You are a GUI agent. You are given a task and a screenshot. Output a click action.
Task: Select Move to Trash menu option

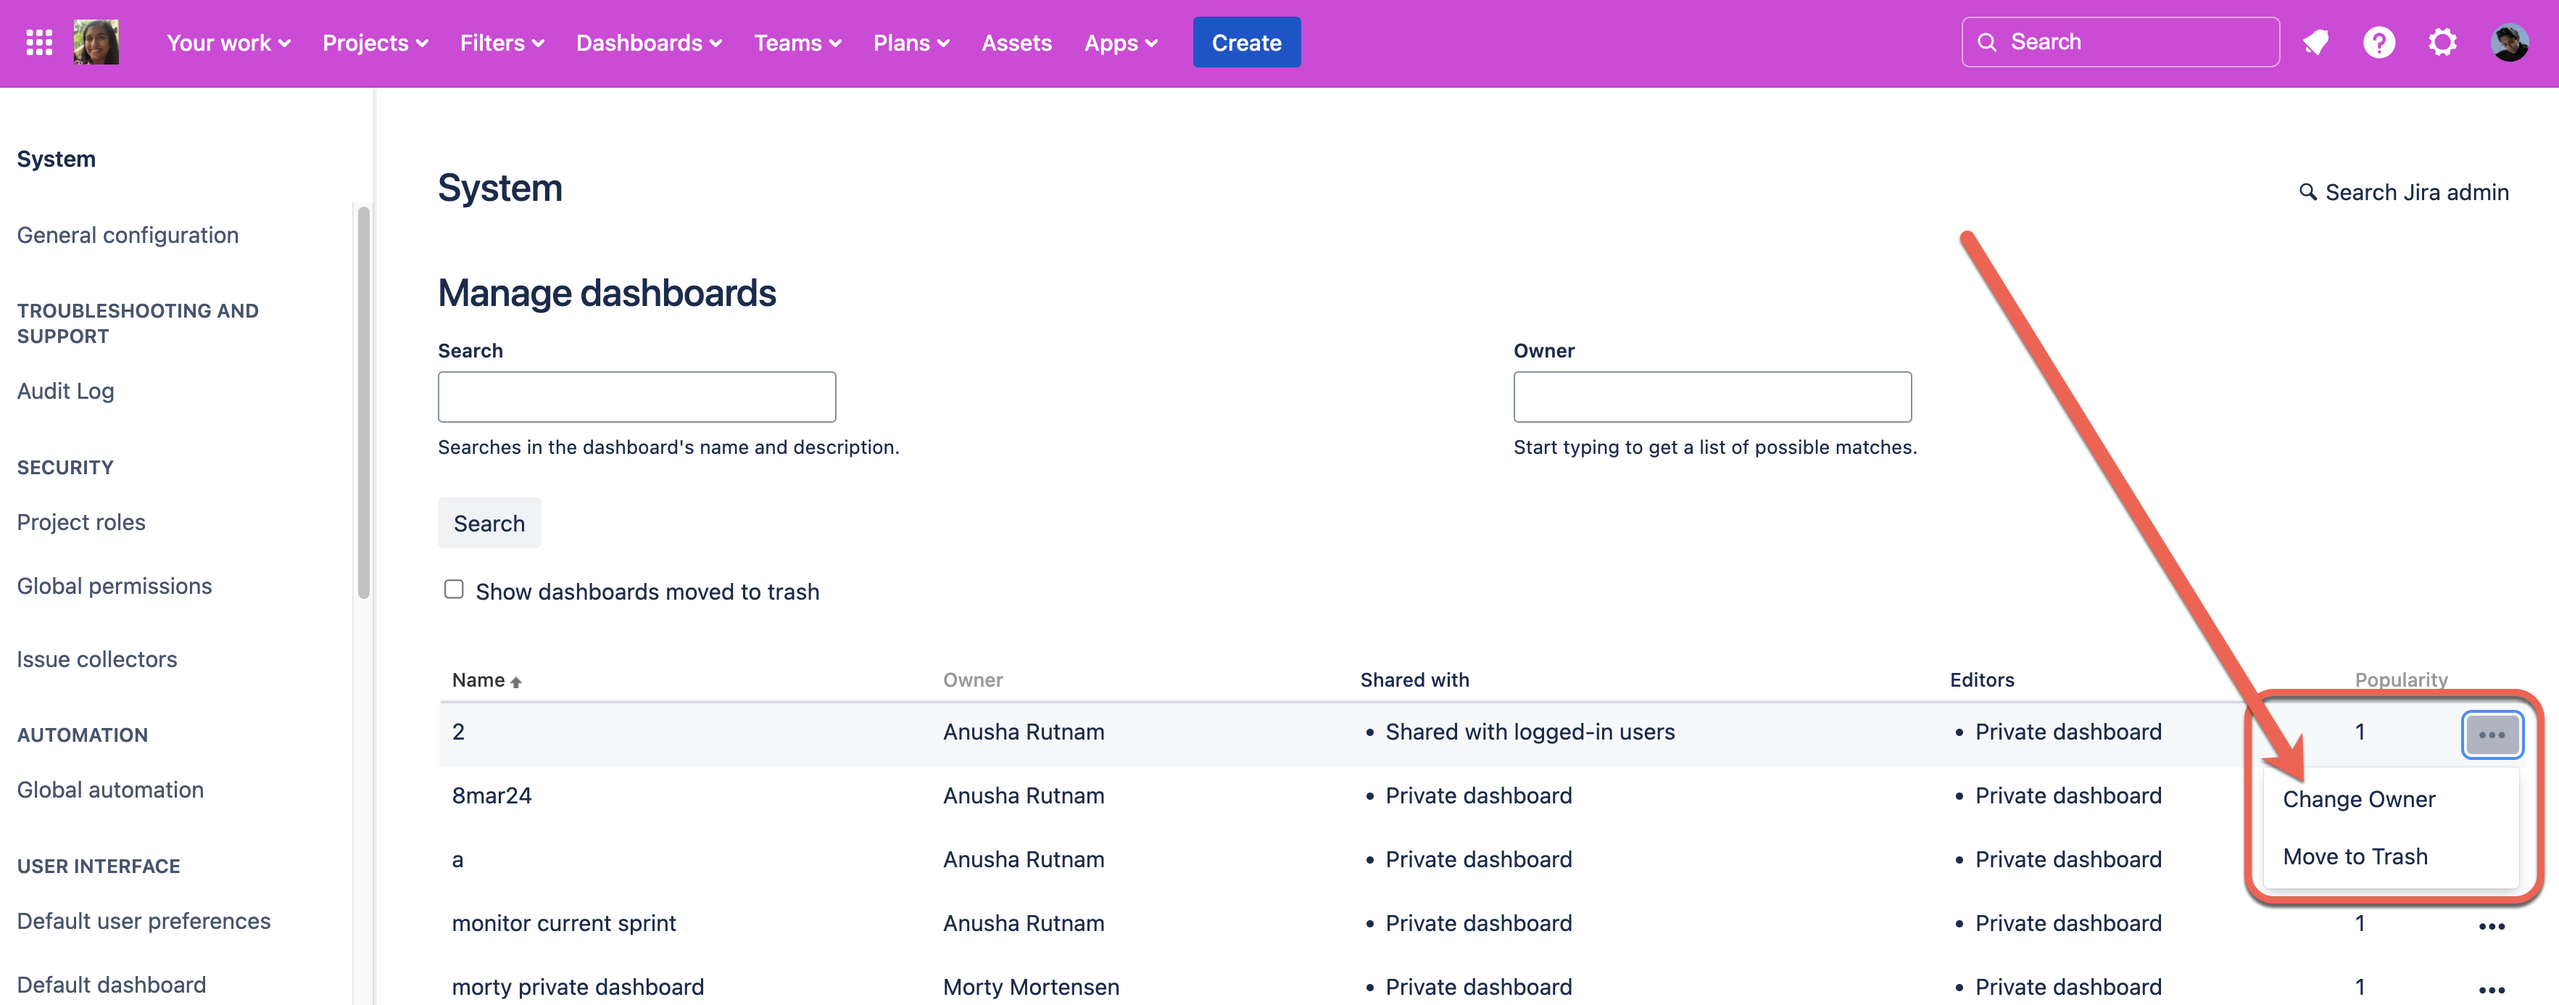coord(2355,857)
